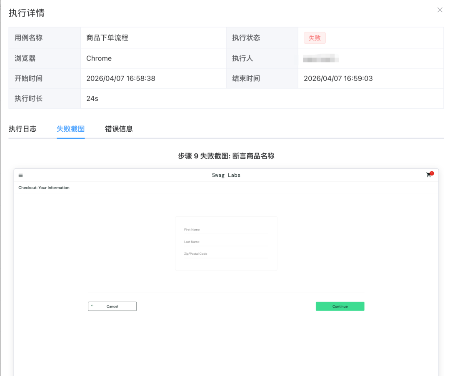This screenshot has height=376, width=450.
Task: Click the 失败 status tag
Action: pyautogui.click(x=315, y=38)
